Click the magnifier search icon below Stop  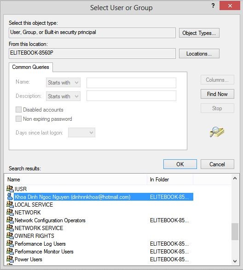tap(217, 132)
